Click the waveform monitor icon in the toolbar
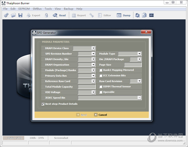 click(151, 15)
